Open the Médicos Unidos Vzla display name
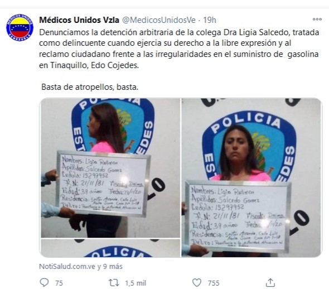 click(x=79, y=20)
